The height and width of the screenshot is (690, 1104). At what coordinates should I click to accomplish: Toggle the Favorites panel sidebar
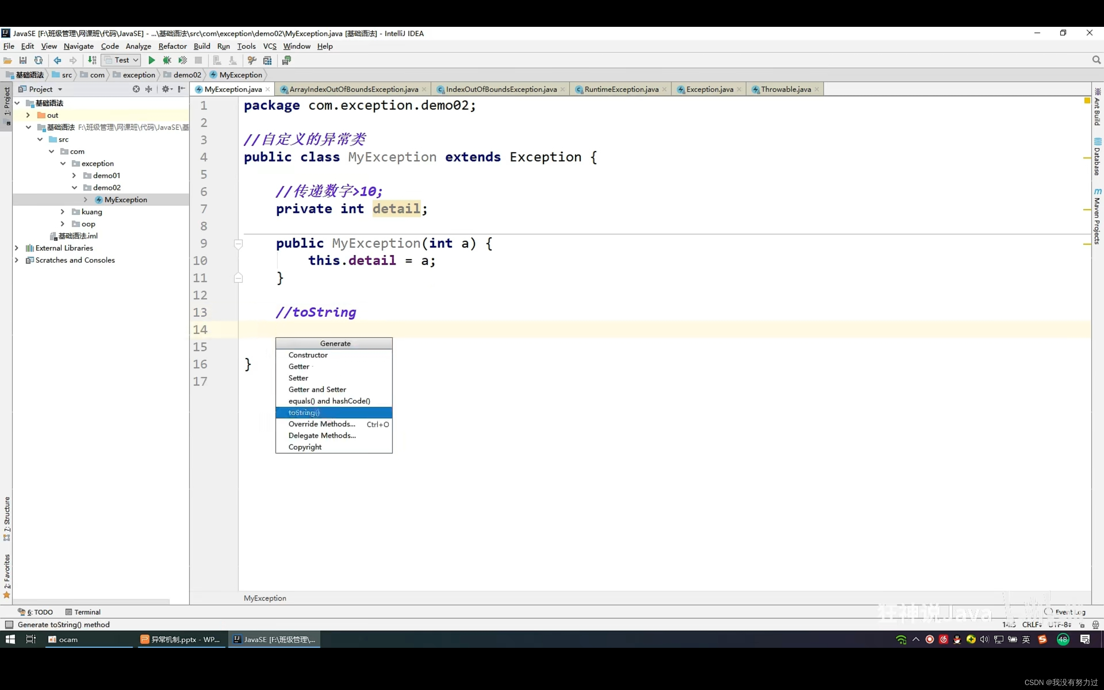(7, 579)
